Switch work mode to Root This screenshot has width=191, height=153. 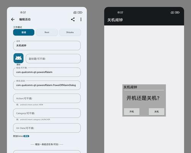pyautogui.click(x=47, y=32)
